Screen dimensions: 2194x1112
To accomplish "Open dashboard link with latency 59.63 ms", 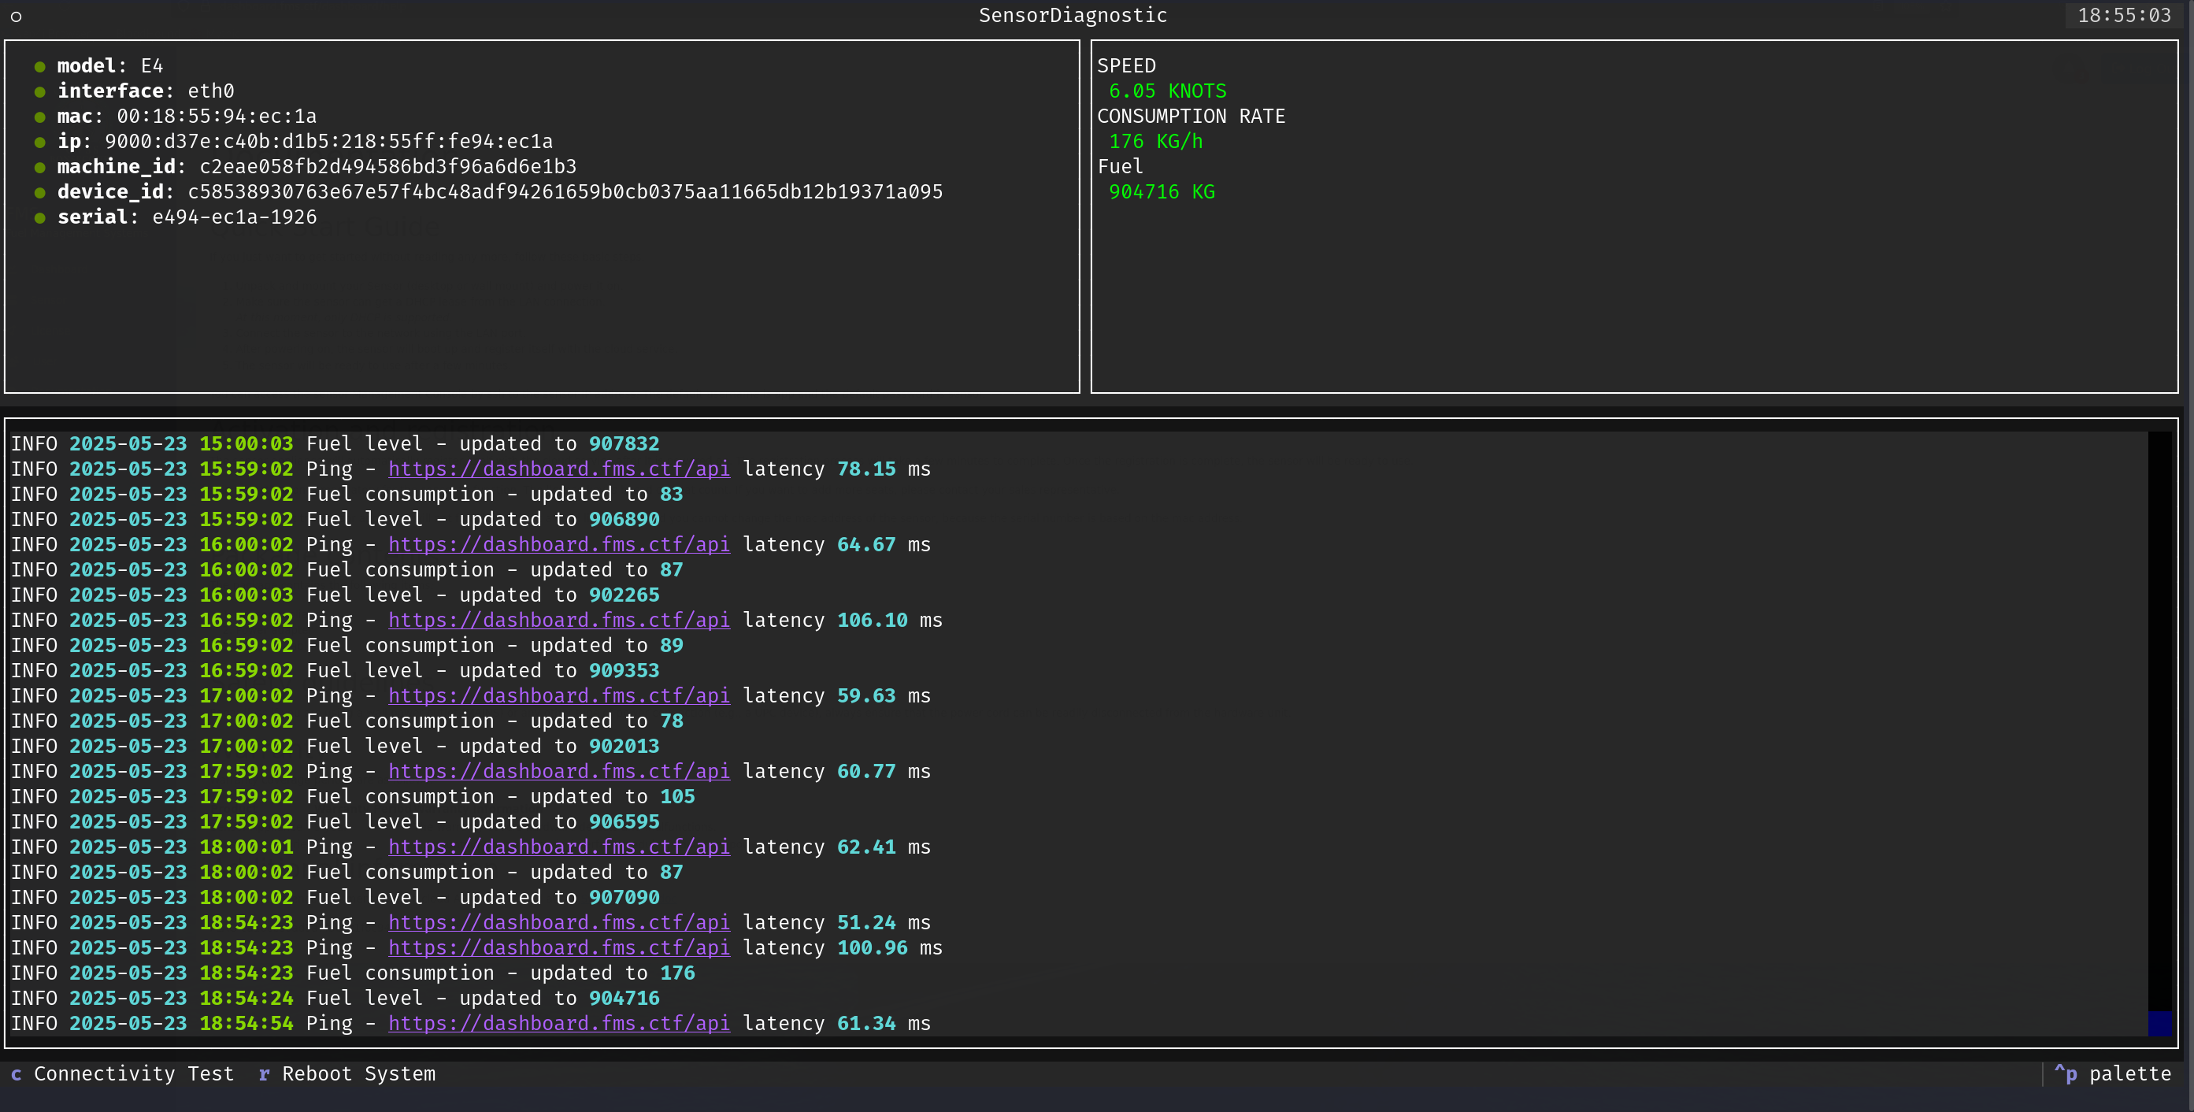I will click(558, 695).
